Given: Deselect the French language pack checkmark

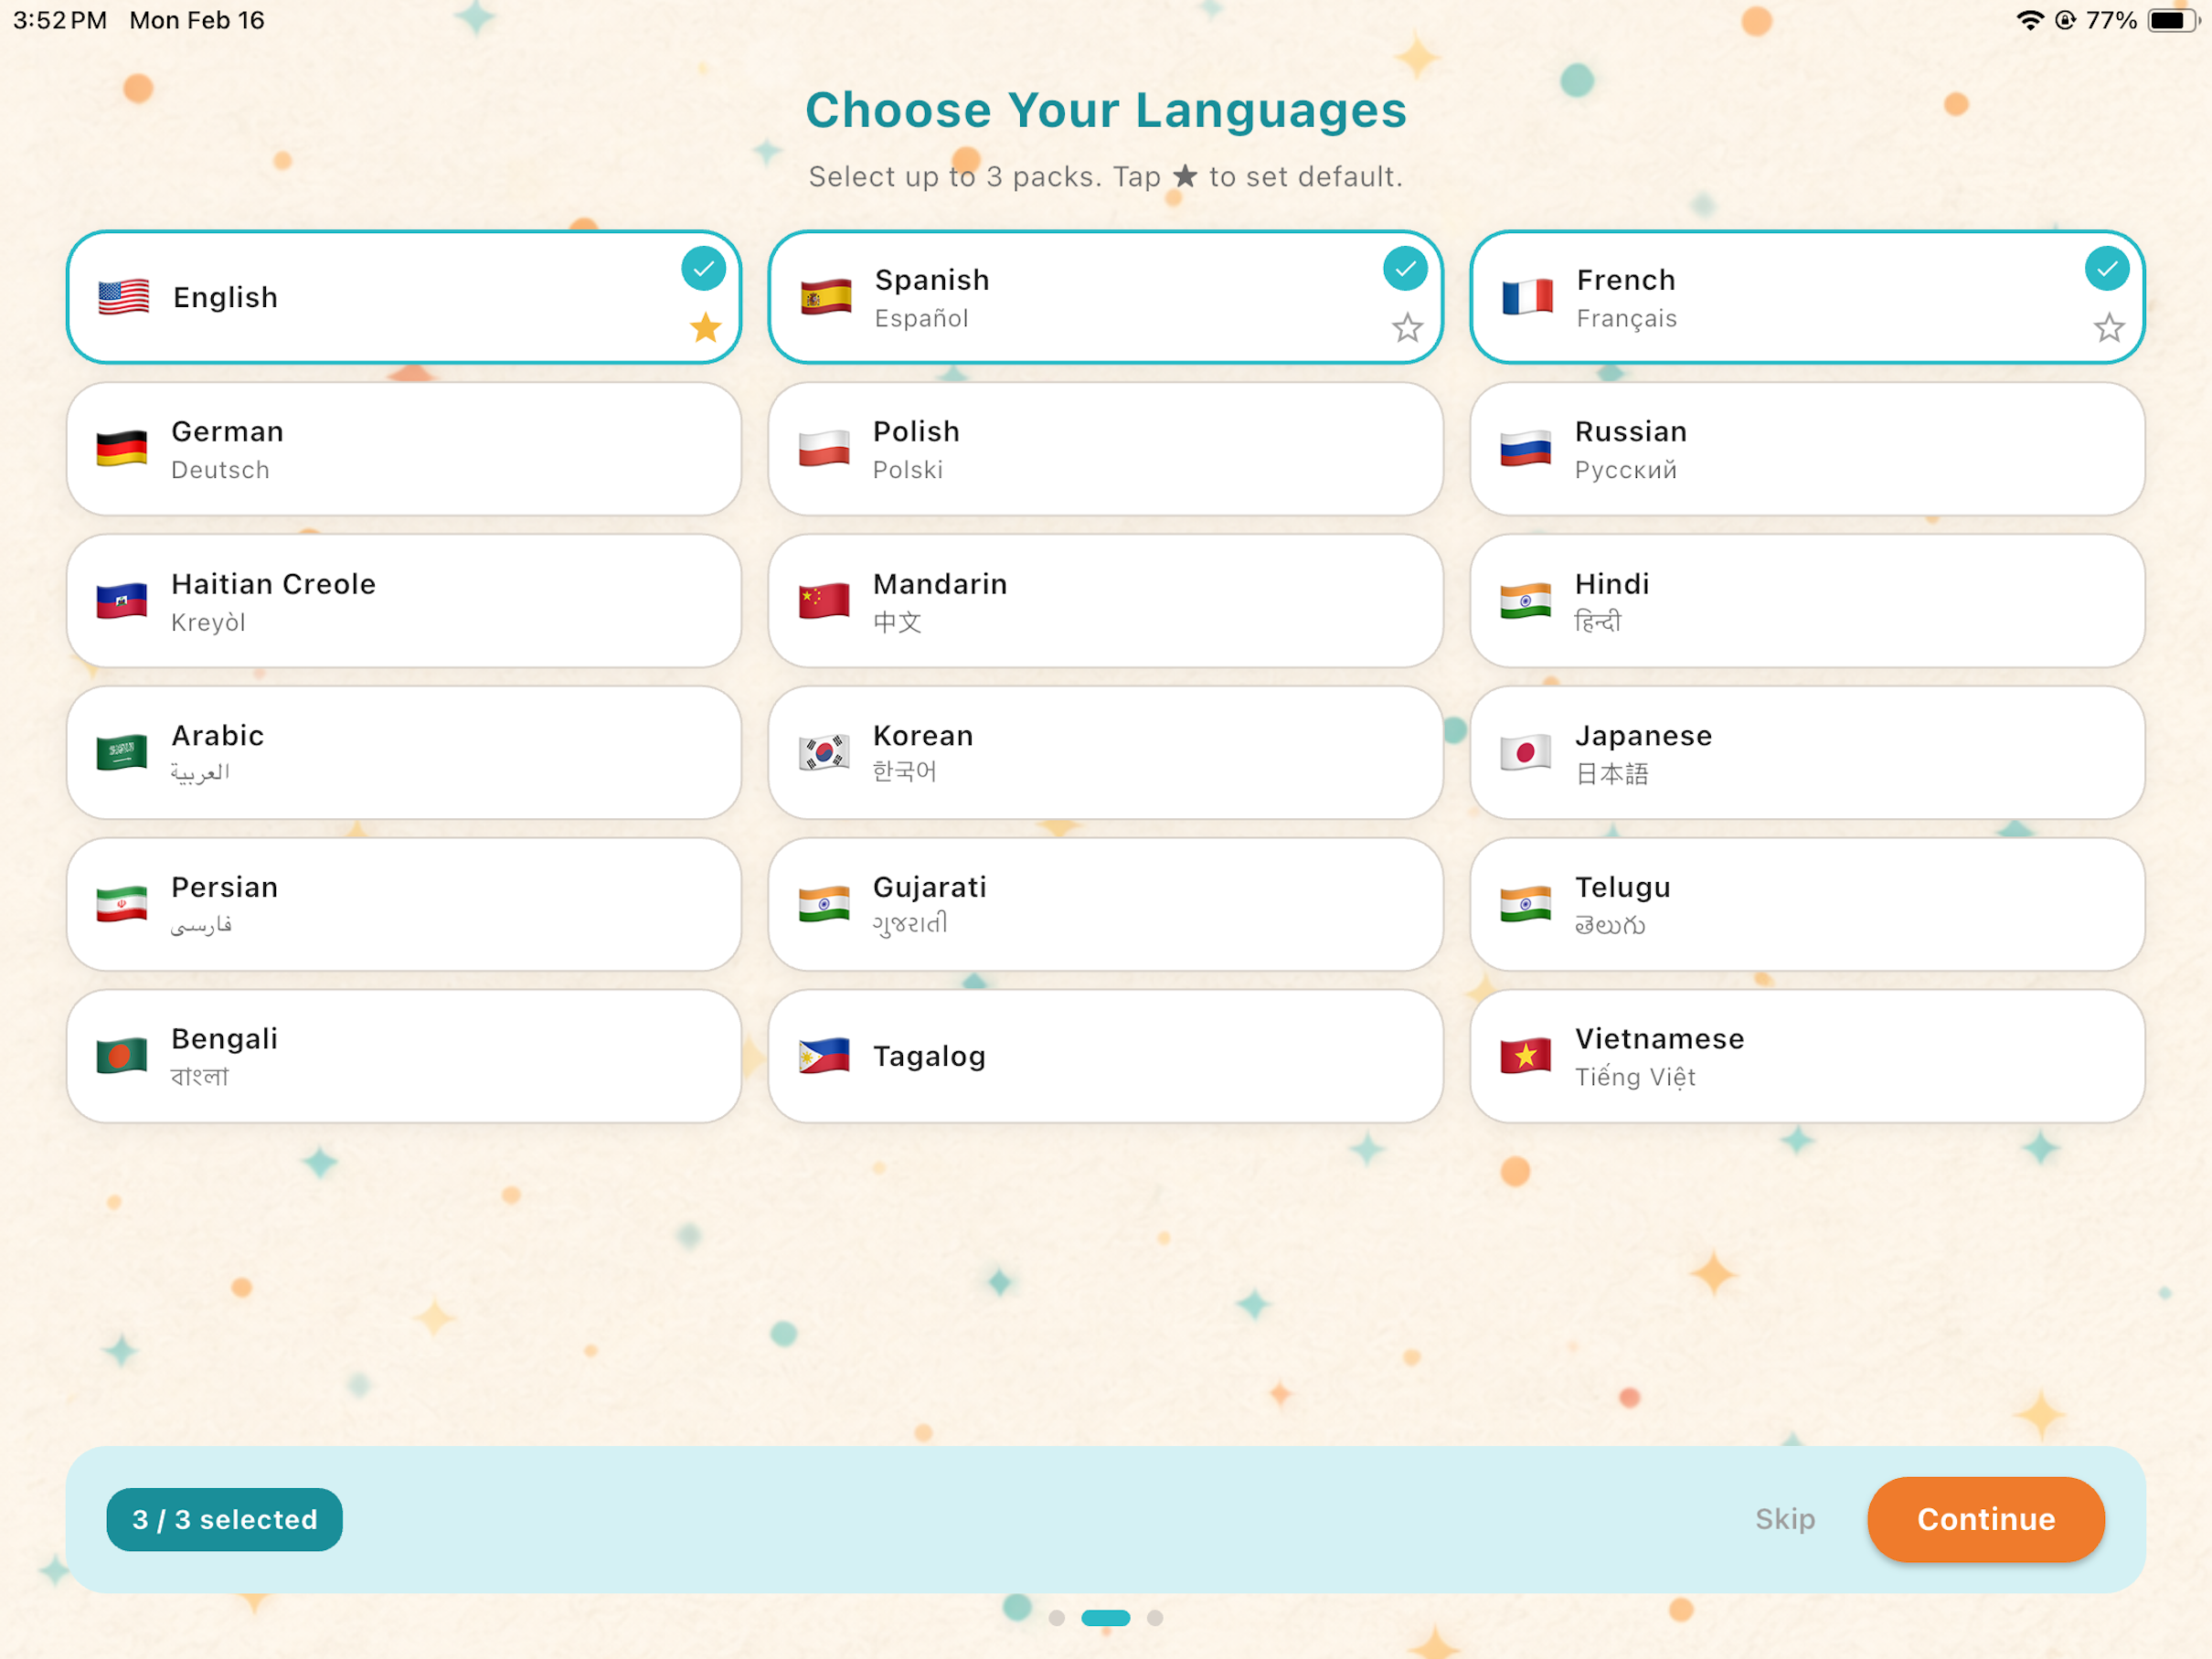Looking at the screenshot, I should 2107,268.
